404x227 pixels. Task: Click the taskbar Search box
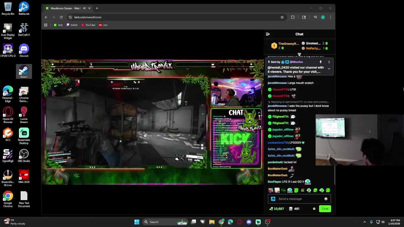pyautogui.click(x=165, y=222)
